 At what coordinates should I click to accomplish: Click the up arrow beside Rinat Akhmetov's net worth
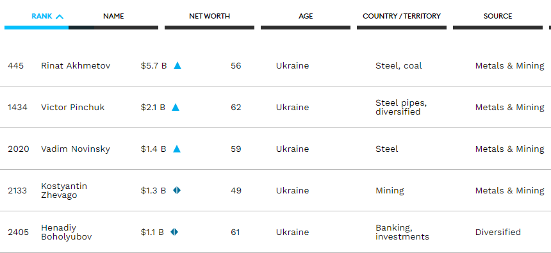(x=177, y=66)
